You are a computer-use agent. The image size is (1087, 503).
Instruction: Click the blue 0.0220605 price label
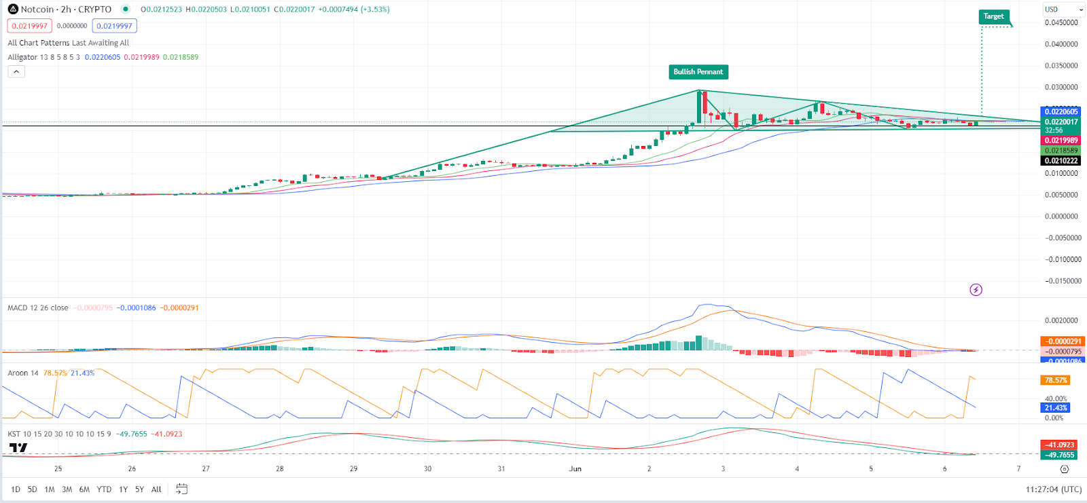(1061, 111)
